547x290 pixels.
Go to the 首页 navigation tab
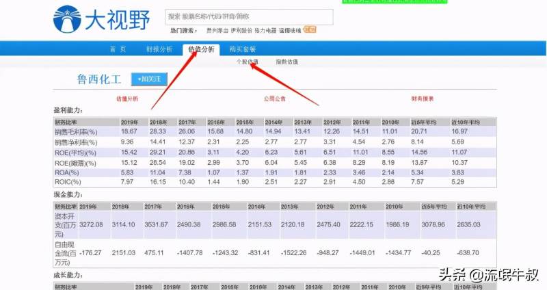coord(118,49)
